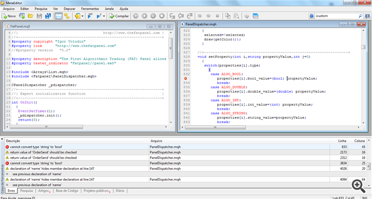372x199 pixels.
Task: Click the magnifier search icon in search box
Action: [x=361, y=16]
